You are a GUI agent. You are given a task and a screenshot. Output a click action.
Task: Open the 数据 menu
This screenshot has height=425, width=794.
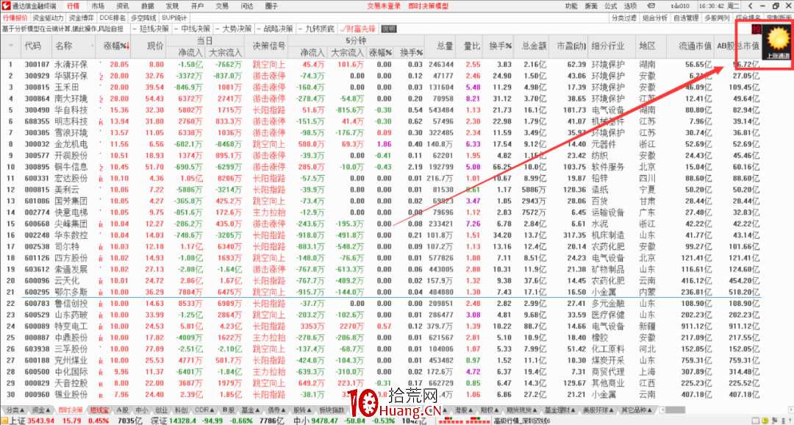click(x=147, y=6)
